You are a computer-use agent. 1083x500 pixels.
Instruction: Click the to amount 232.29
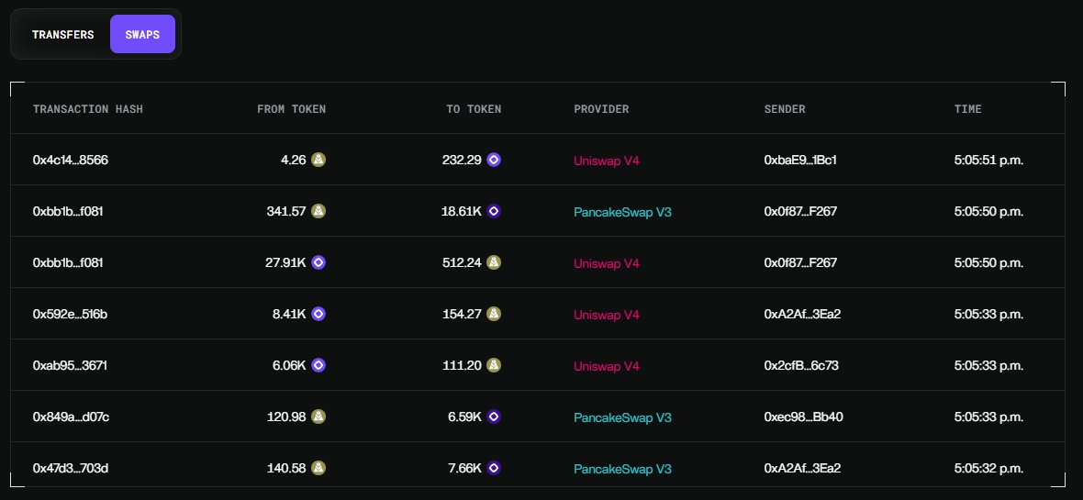[x=462, y=161]
